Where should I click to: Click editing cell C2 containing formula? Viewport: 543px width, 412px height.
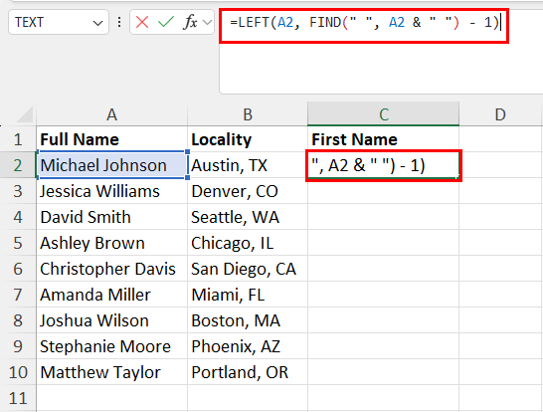(383, 165)
